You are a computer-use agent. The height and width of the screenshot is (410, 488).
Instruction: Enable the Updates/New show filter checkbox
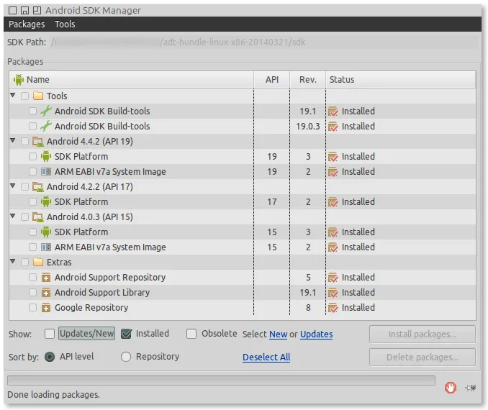(50, 334)
